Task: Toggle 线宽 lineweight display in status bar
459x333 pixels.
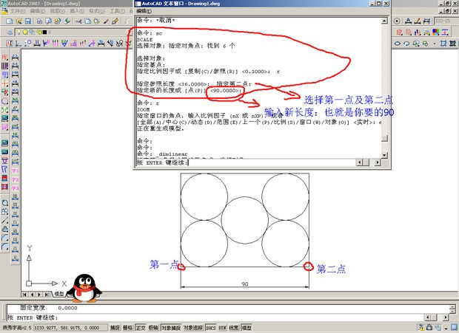Action: click(x=234, y=327)
